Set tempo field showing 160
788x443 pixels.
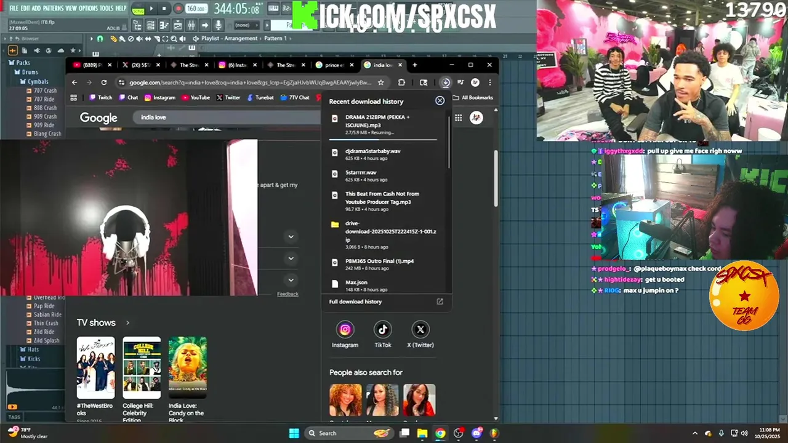pos(196,9)
